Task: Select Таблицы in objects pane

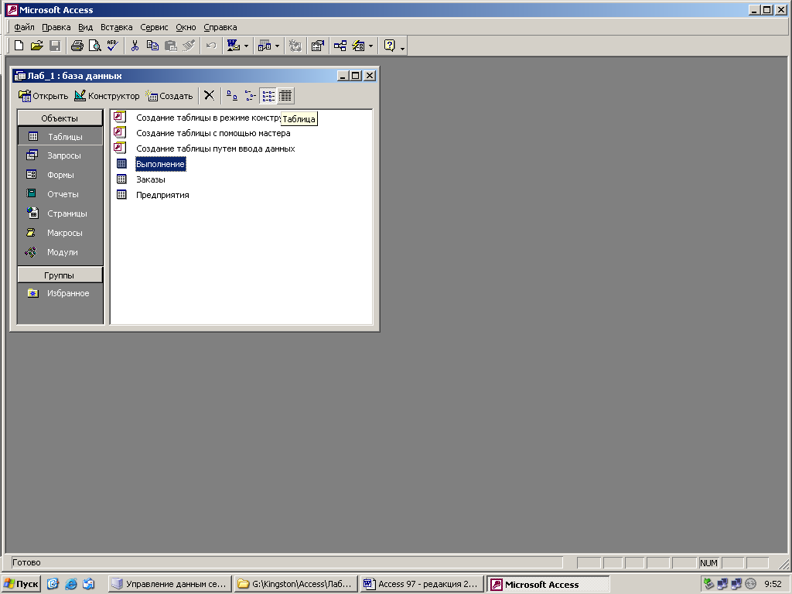Action: tap(60, 136)
